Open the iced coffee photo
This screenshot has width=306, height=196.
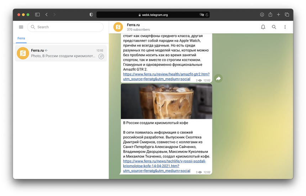click(166, 101)
